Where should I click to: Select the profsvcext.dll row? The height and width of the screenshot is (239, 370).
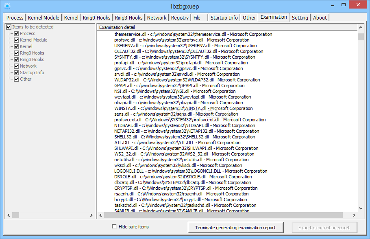click(190, 120)
